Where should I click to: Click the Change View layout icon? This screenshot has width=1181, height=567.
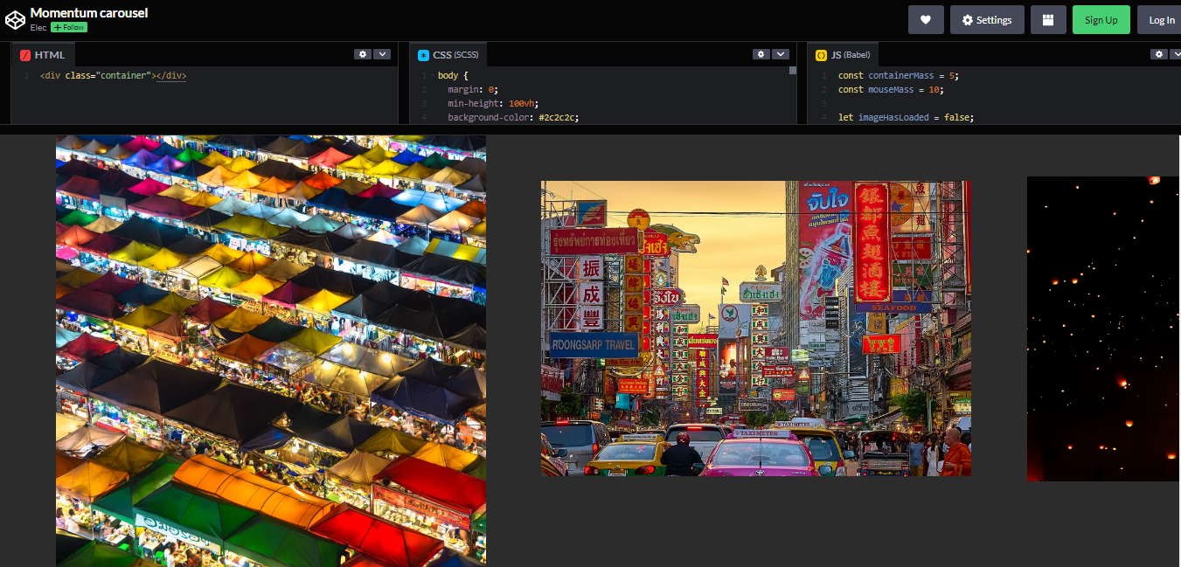[1048, 19]
